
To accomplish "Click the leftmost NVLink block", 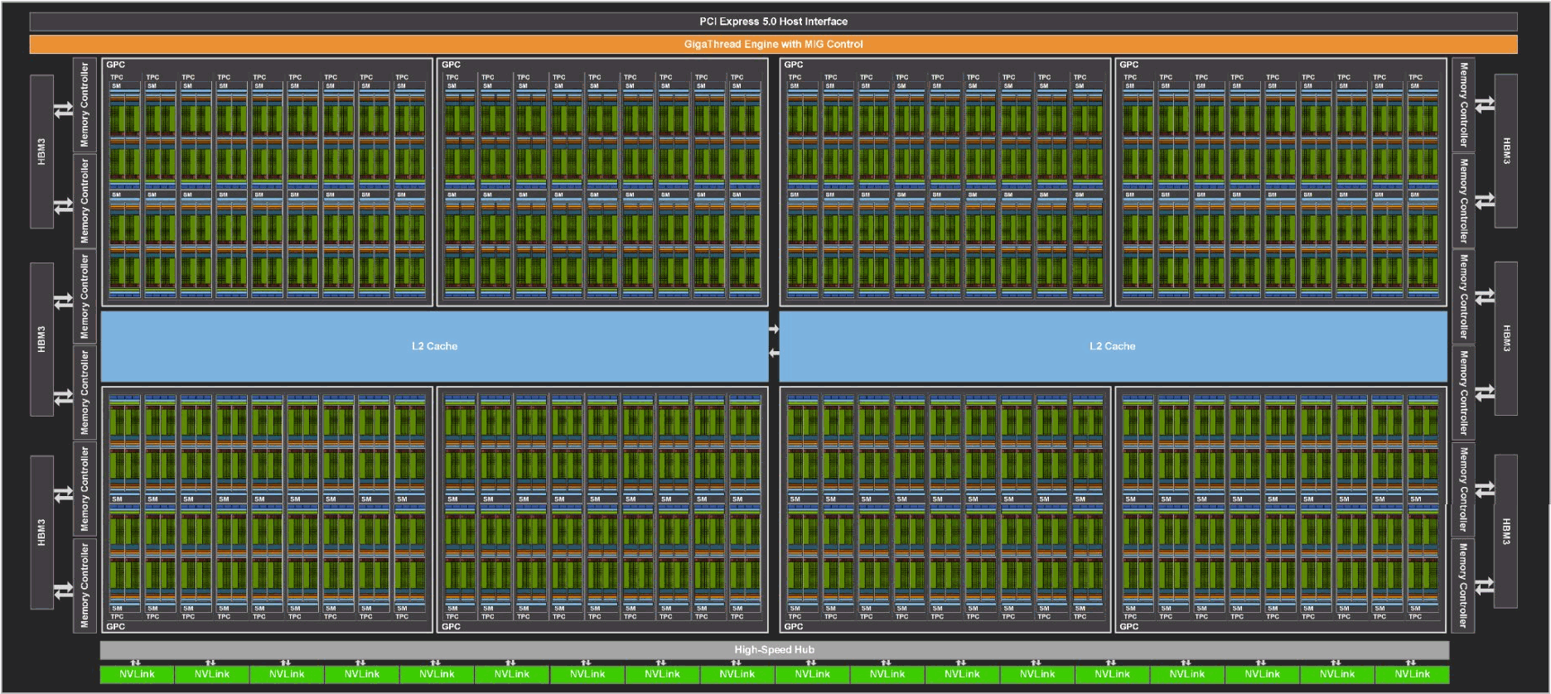I will tap(137, 674).
